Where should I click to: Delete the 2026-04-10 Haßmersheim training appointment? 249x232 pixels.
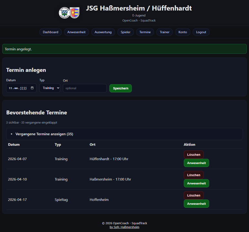tap(194, 175)
